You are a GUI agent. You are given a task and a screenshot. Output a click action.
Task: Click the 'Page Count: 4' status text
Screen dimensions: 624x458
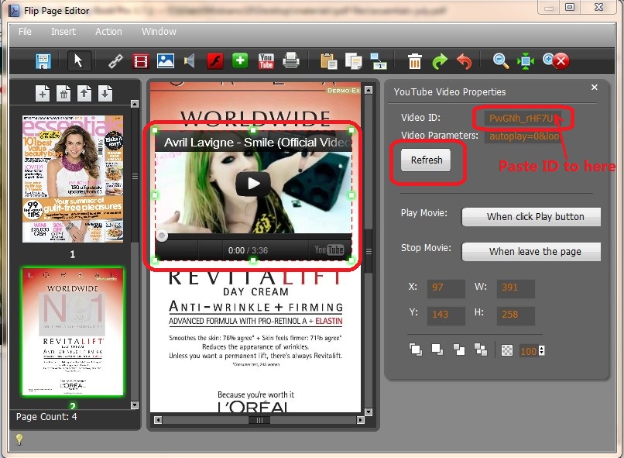(46, 417)
